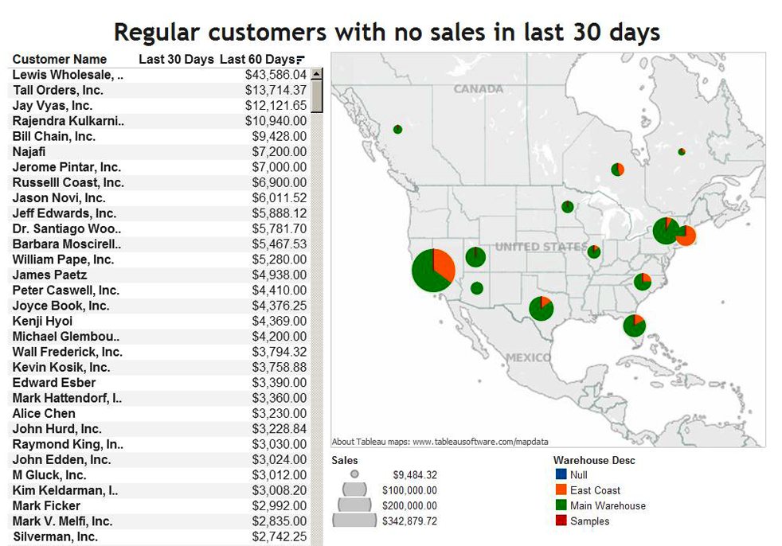Click the $3,228.84 sales value
This screenshot has width=782, height=546.
tap(280, 429)
